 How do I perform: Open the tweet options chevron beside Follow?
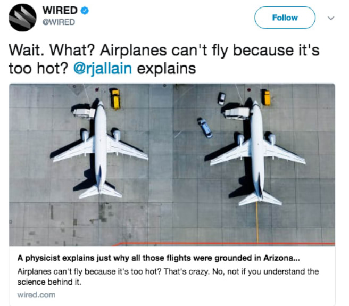coord(331,18)
